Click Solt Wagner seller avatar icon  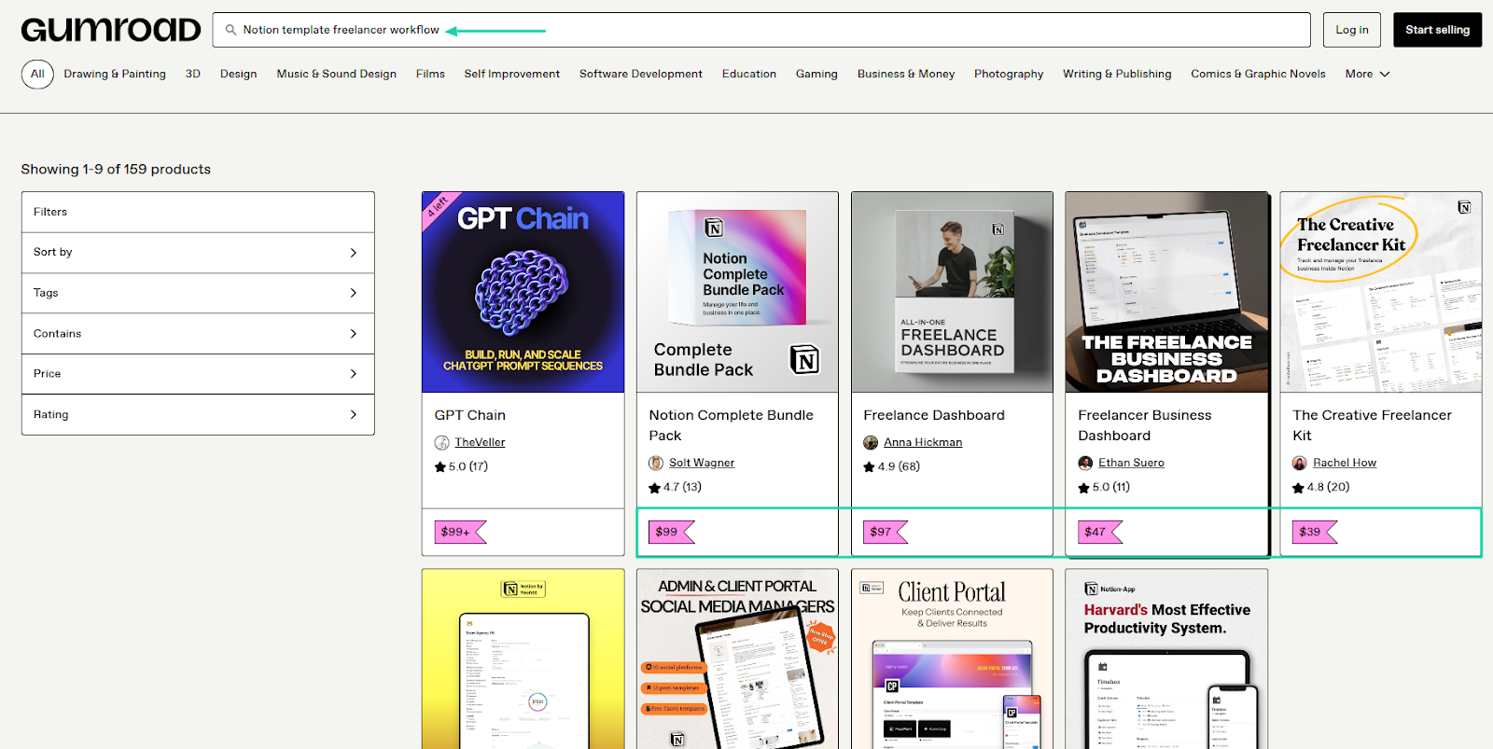(x=656, y=463)
